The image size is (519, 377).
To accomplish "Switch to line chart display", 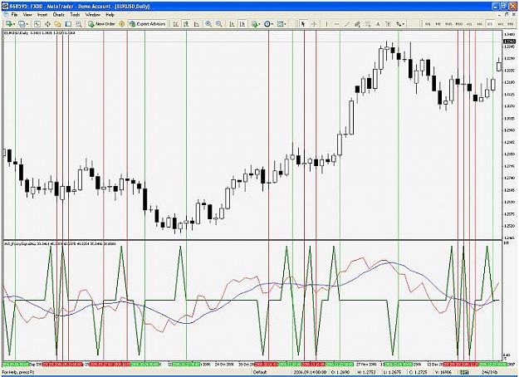I will (x=197, y=24).
